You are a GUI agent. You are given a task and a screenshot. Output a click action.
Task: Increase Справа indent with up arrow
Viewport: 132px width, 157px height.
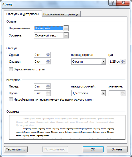coord(48,60)
